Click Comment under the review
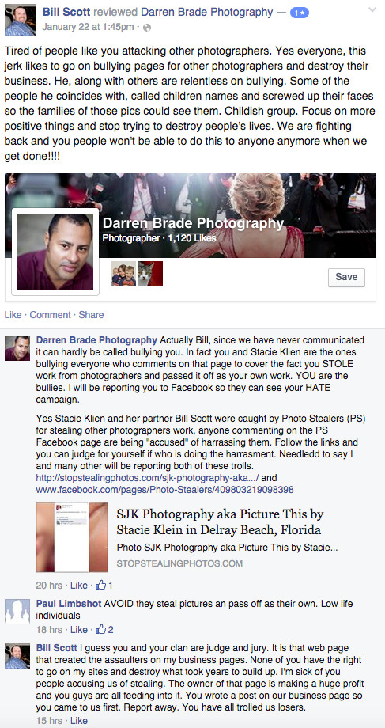Screen dimensions: 385x728 [50, 315]
